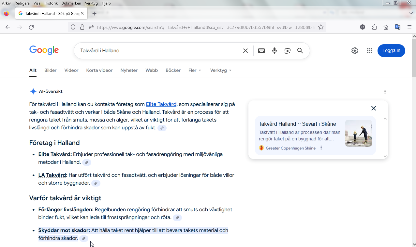Click inside the Google search text field
The image size is (416, 247).
coord(156,51)
